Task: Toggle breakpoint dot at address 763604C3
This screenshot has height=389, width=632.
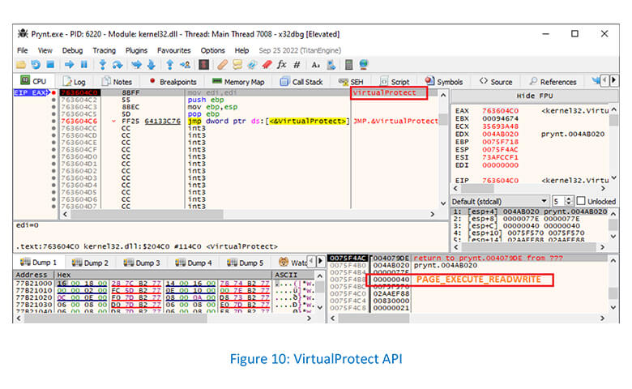Action: (x=53, y=107)
